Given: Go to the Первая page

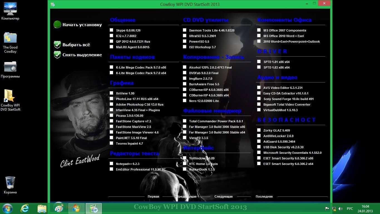Looking at the screenshot, I should 153,196.
